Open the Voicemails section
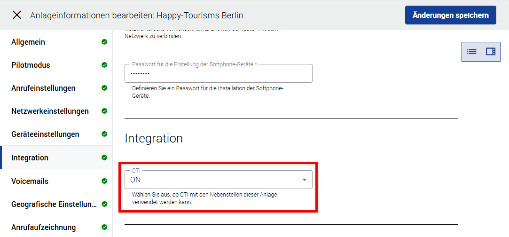Screen dimensions: 509x237 [30, 181]
